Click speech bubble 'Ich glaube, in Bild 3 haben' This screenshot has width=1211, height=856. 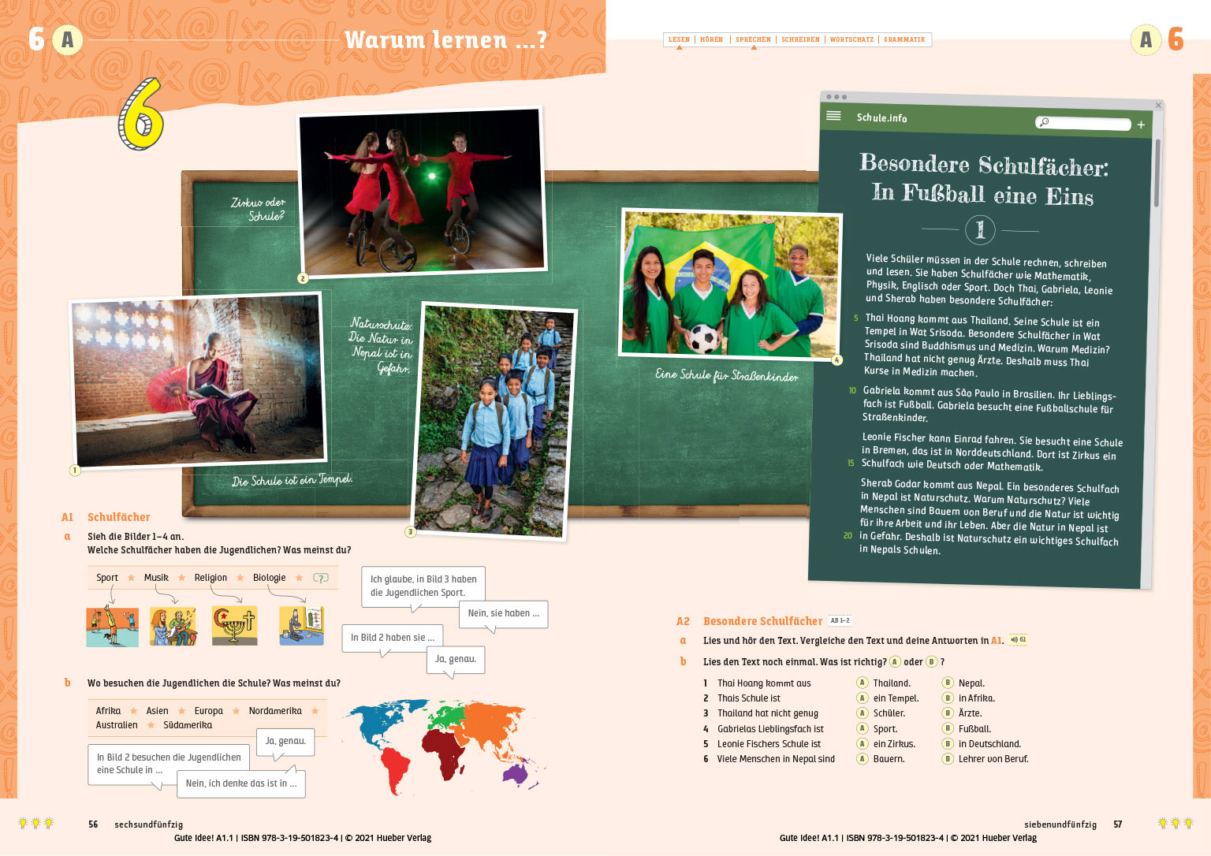click(423, 586)
